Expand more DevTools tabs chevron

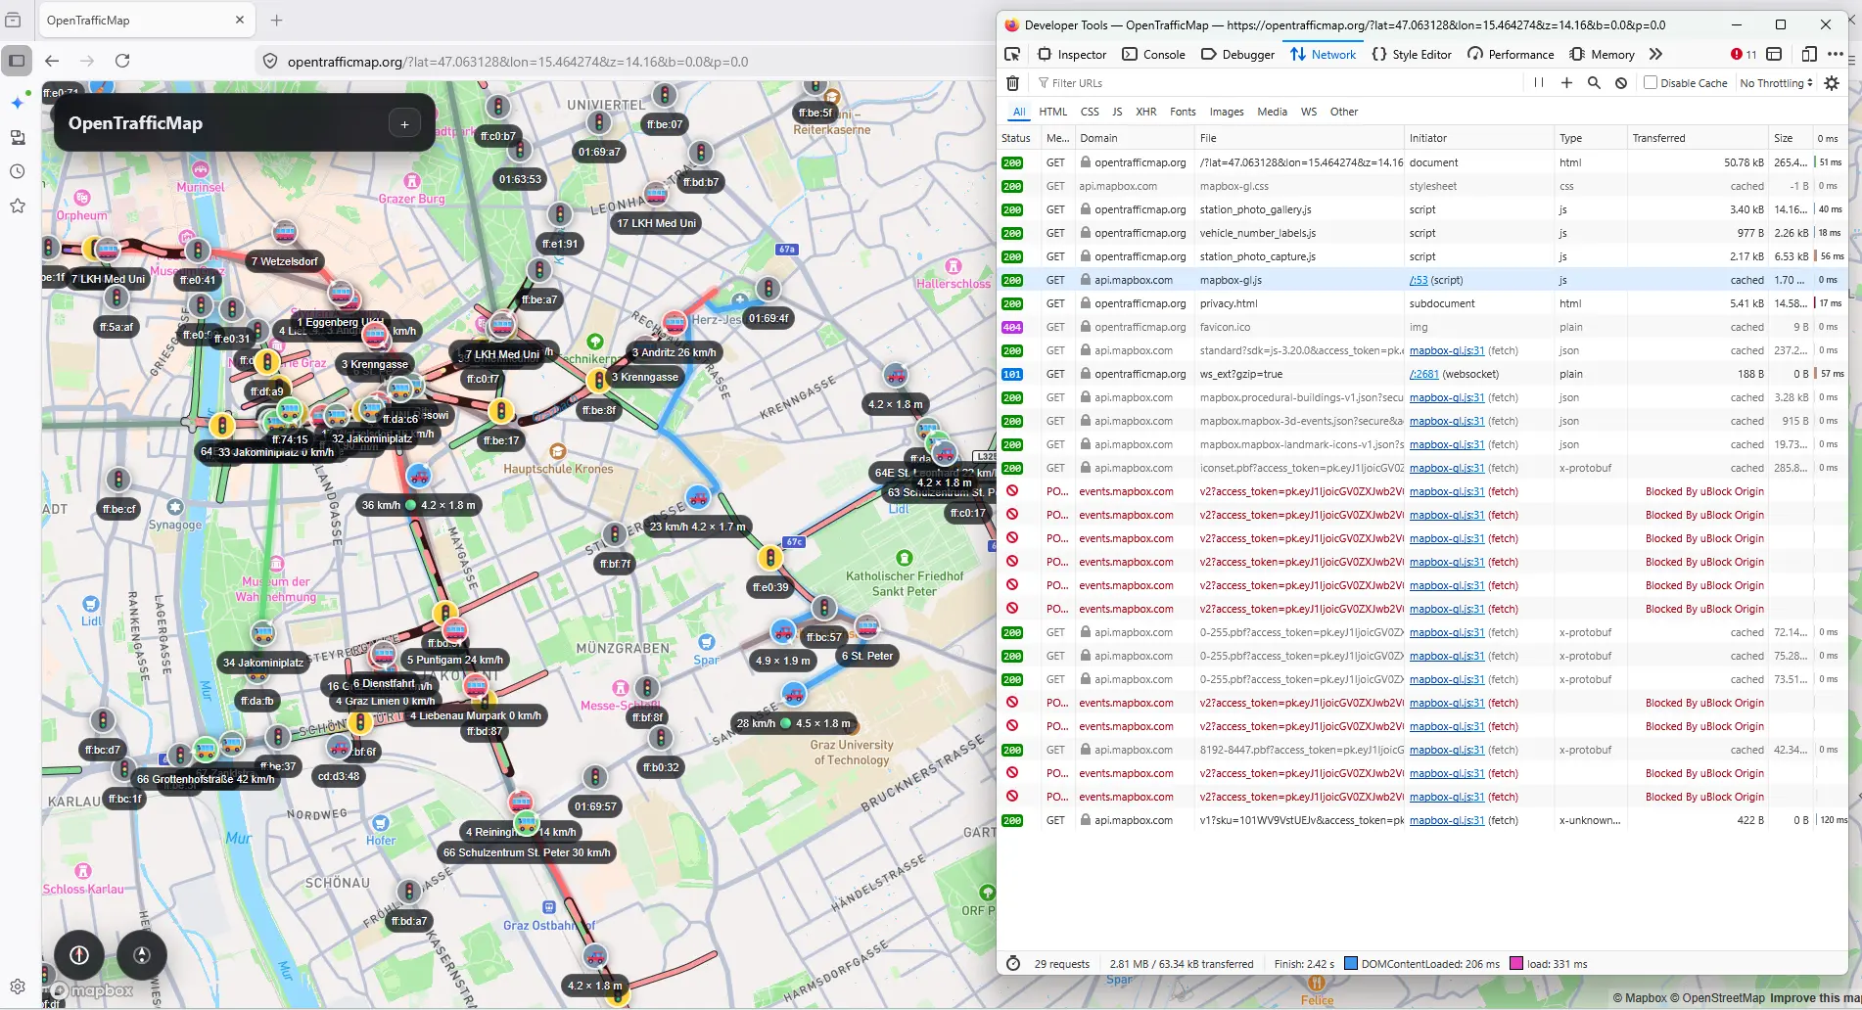(1655, 55)
